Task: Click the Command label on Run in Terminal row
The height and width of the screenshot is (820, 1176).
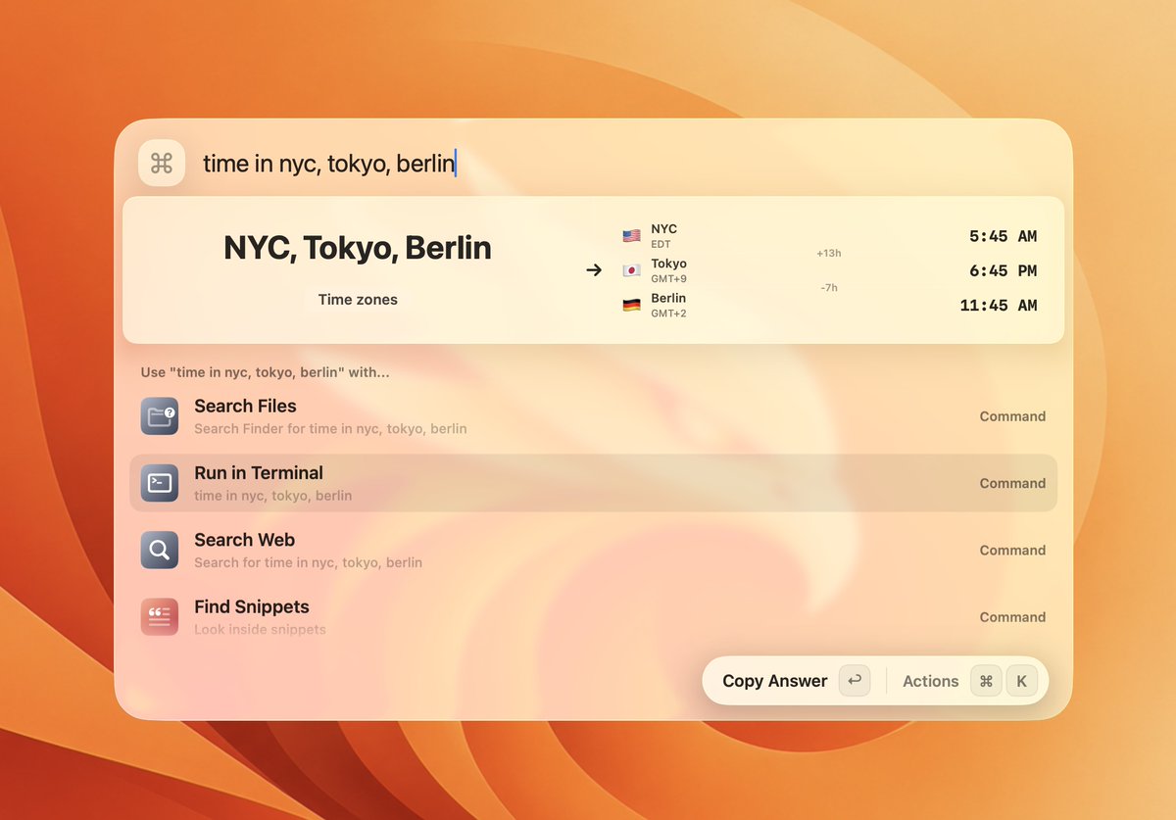Action: click(1012, 483)
